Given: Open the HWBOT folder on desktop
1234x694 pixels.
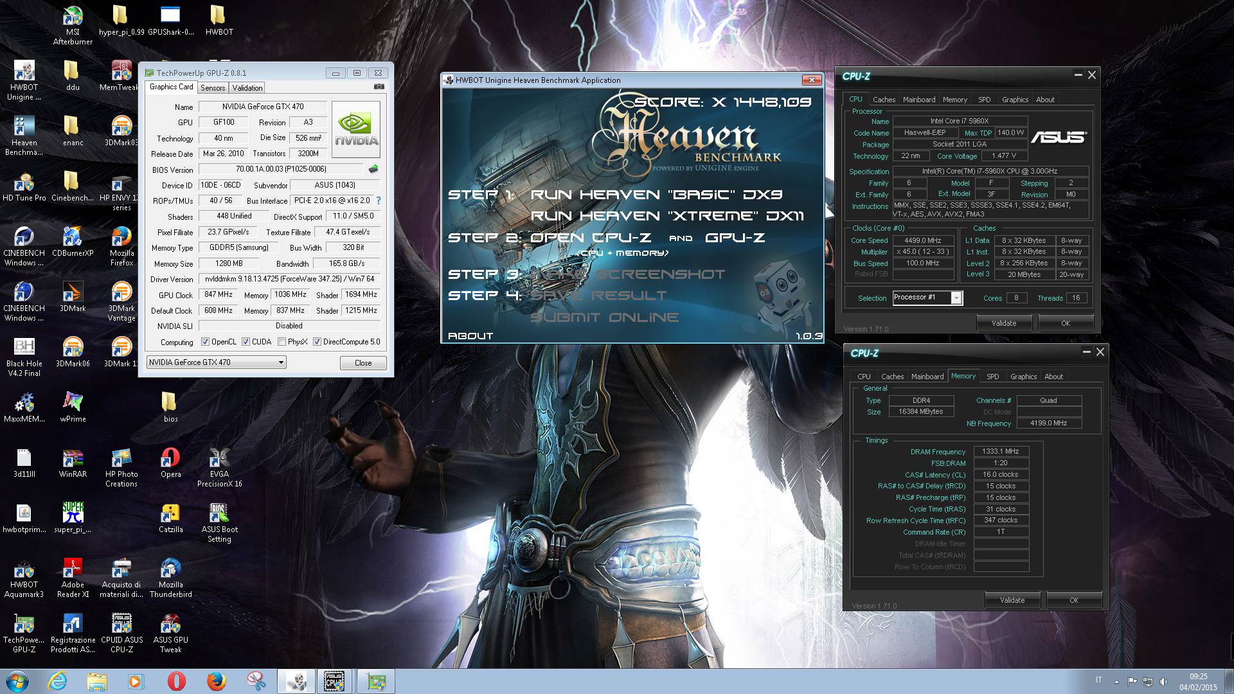Looking at the screenshot, I should (219, 21).
